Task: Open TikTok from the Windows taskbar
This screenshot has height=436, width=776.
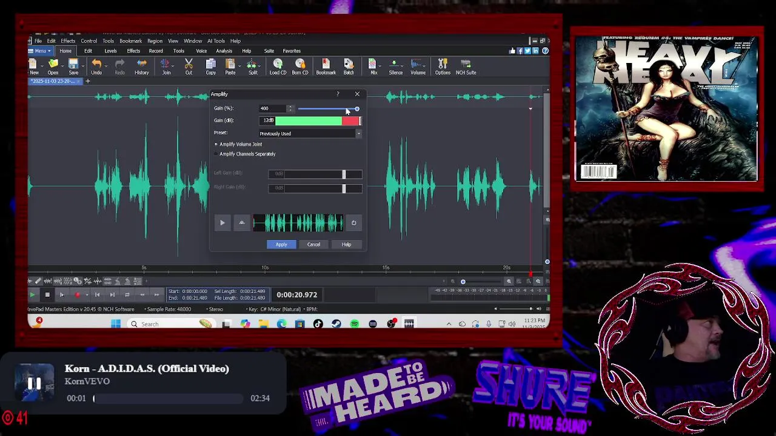Action: point(318,324)
